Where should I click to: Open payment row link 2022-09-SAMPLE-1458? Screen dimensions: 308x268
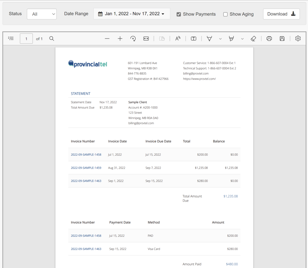(86, 236)
